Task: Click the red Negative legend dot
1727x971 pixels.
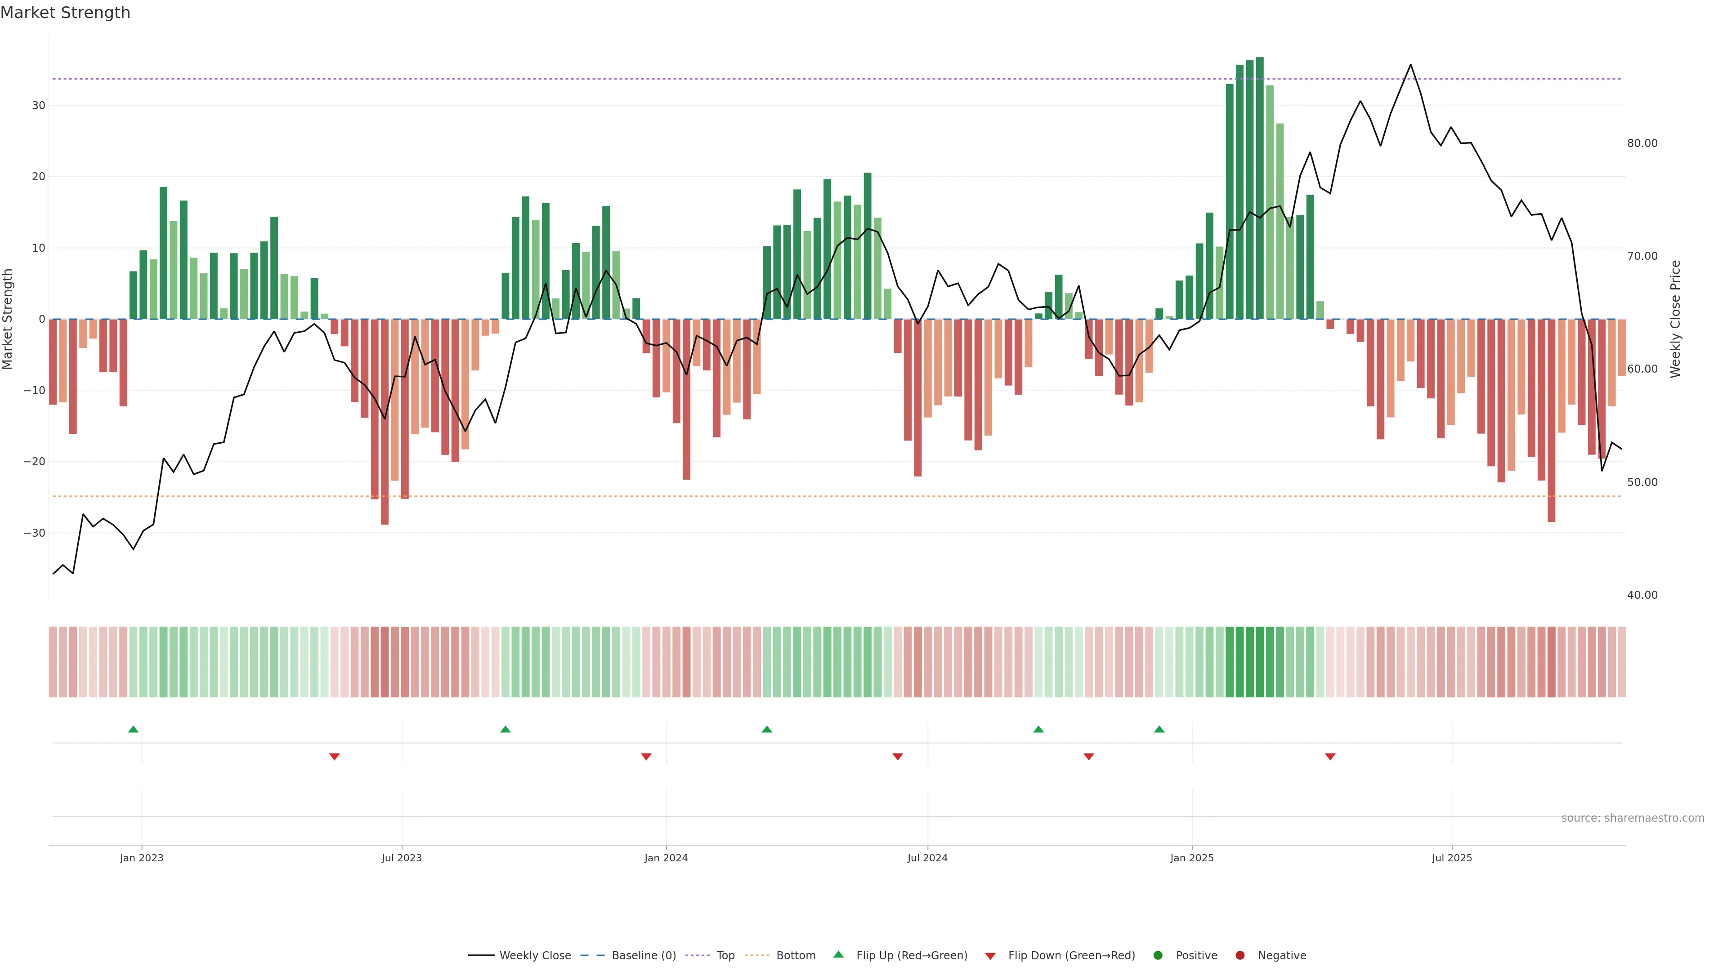Action: pos(1239,955)
